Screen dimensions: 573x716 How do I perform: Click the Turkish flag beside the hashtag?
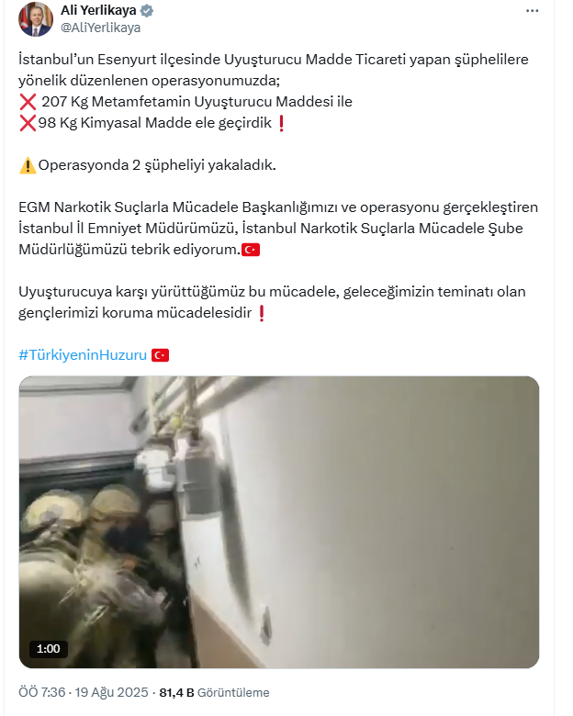[x=160, y=355]
